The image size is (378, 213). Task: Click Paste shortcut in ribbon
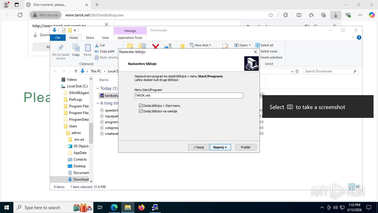(x=107, y=57)
